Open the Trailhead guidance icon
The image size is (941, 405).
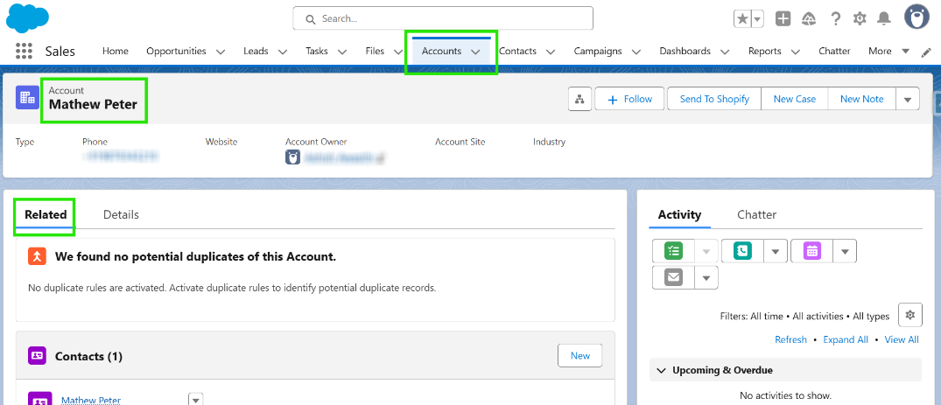pos(808,18)
